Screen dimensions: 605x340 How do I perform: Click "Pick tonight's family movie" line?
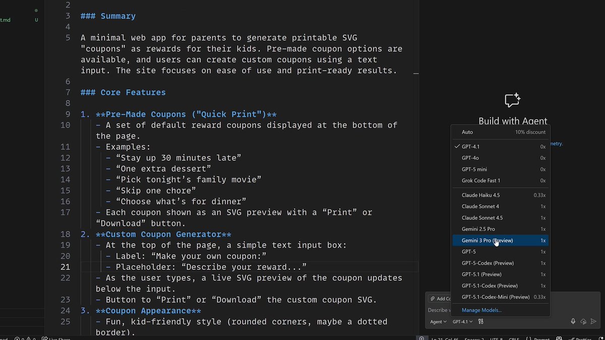pos(184,180)
